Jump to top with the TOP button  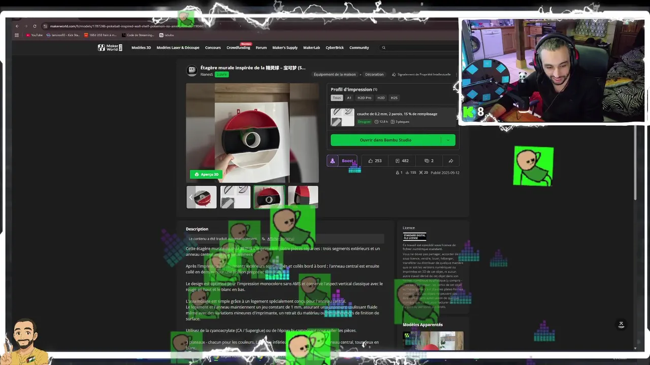coord(621,325)
